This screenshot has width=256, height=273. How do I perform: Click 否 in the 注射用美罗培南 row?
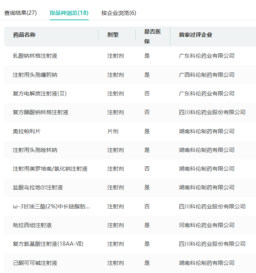coord(147,169)
